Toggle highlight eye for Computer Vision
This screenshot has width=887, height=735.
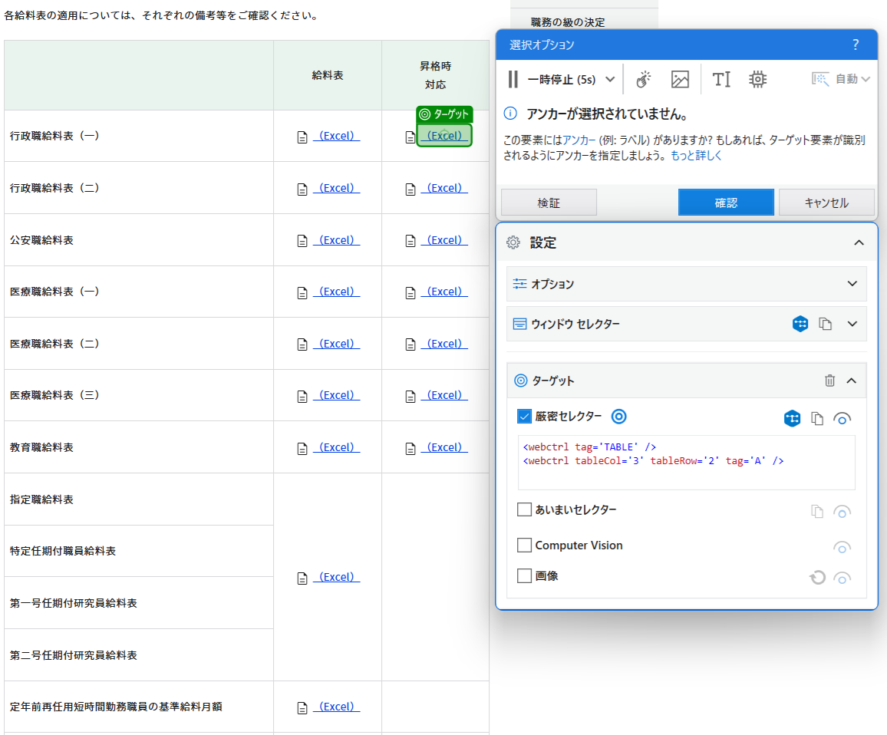coord(842,548)
